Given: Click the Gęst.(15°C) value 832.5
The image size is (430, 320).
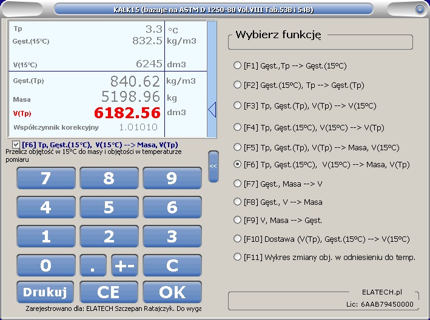Looking at the screenshot, I should [x=147, y=41].
